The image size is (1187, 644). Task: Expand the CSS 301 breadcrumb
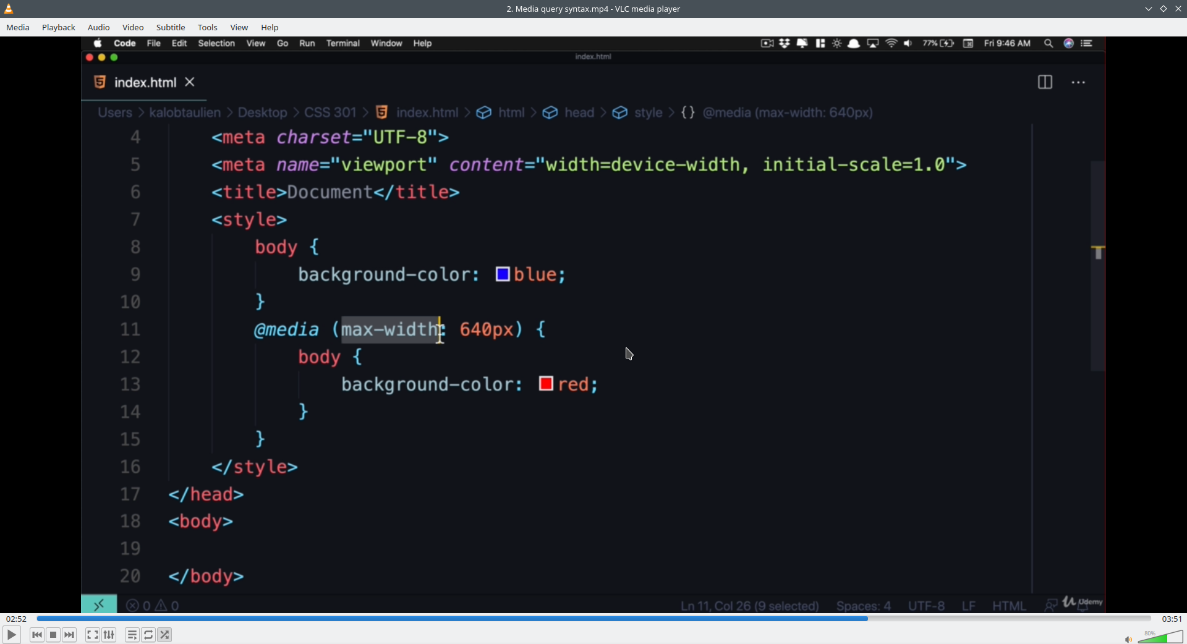pyautogui.click(x=331, y=112)
